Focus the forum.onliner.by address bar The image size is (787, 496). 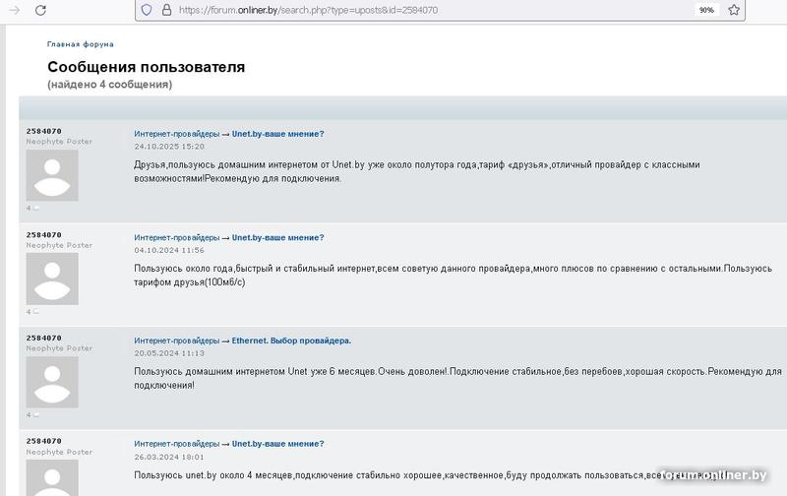click(440, 10)
